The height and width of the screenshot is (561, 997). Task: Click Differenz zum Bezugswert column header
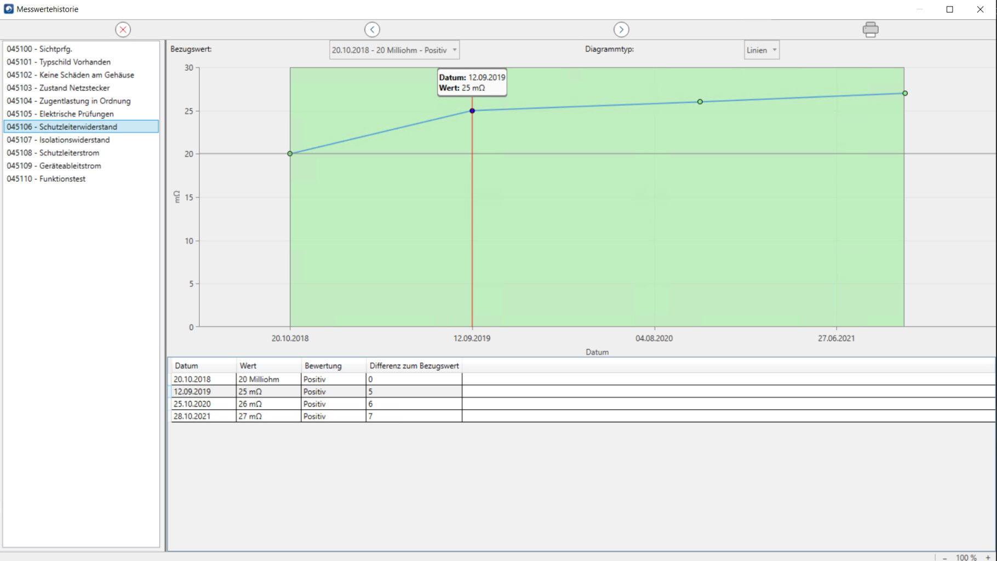414,365
